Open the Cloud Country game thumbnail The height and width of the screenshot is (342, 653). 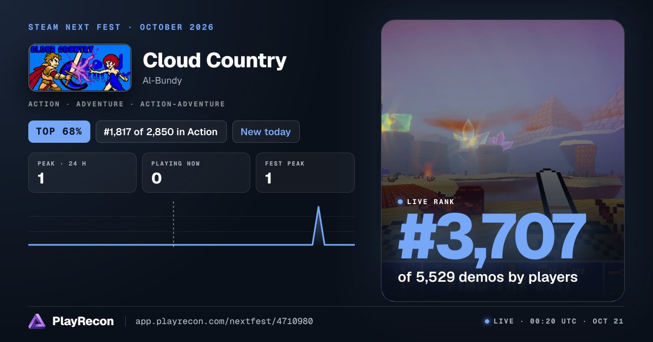(80, 67)
